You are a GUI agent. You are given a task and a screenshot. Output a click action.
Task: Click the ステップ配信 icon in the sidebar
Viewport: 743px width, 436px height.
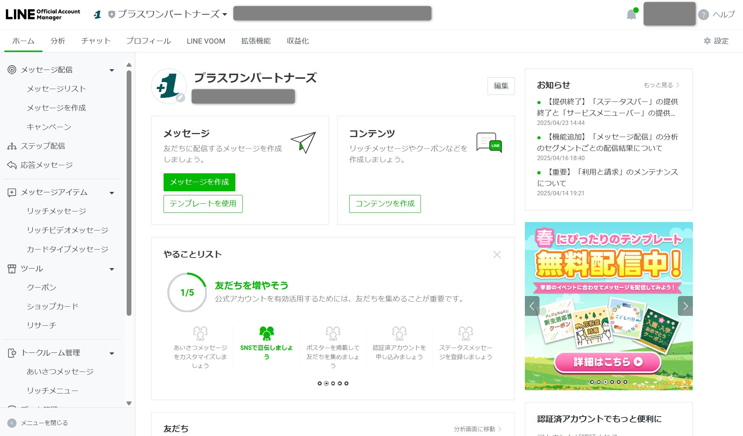coord(12,146)
